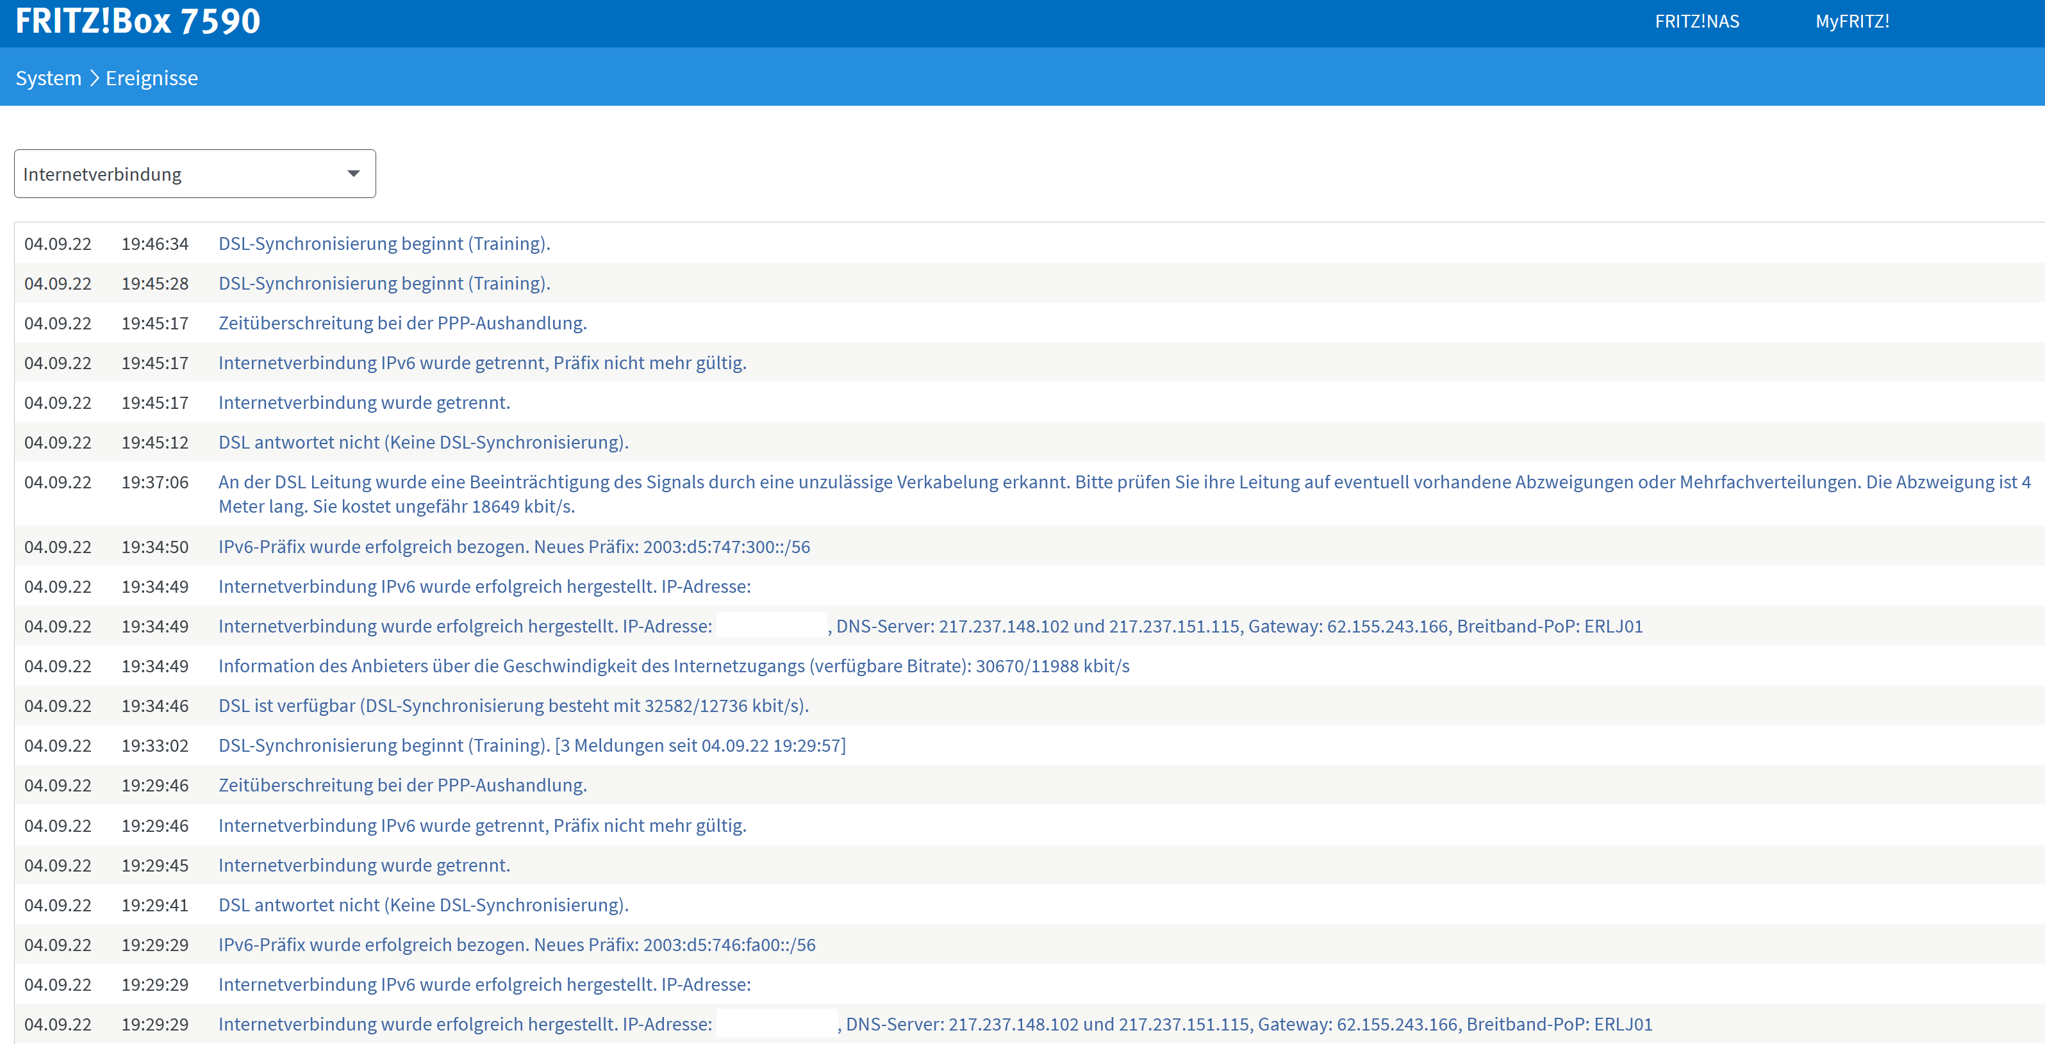Click System in the breadcrumb
The image size is (2045, 1044).
click(49, 78)
